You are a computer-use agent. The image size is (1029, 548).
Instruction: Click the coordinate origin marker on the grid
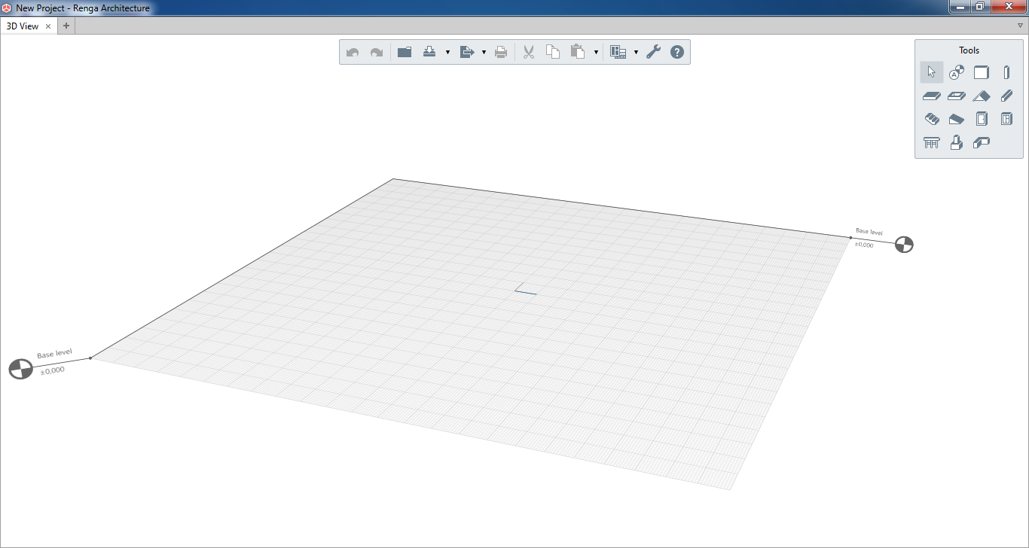point(525,289)
